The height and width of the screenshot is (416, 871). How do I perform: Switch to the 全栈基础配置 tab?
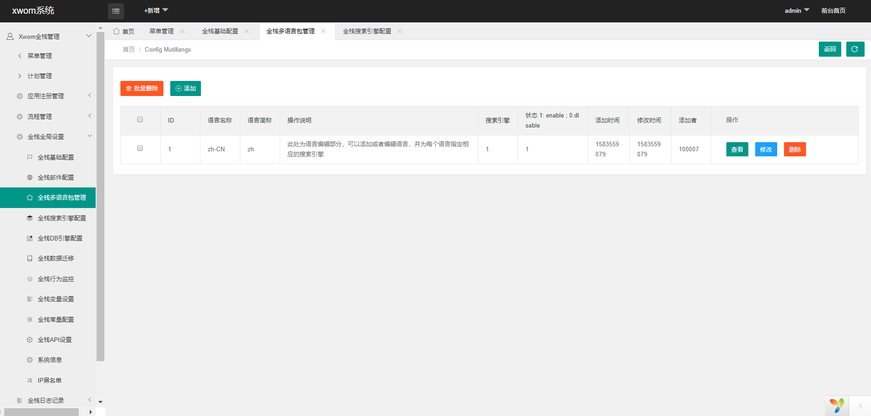[220, 31]
